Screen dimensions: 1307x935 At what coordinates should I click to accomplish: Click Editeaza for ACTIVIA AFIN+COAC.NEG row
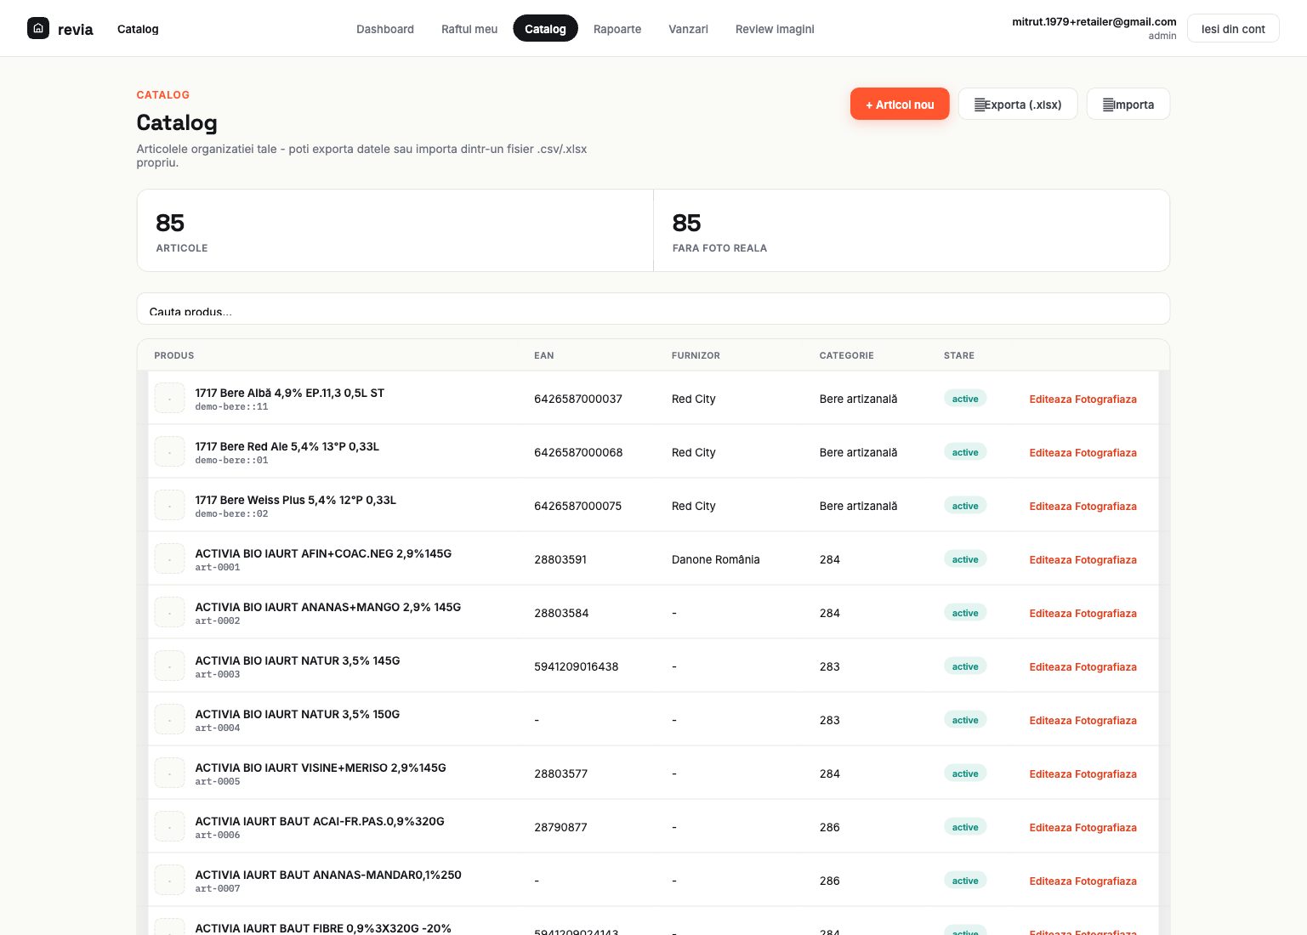coord(1050,559)
